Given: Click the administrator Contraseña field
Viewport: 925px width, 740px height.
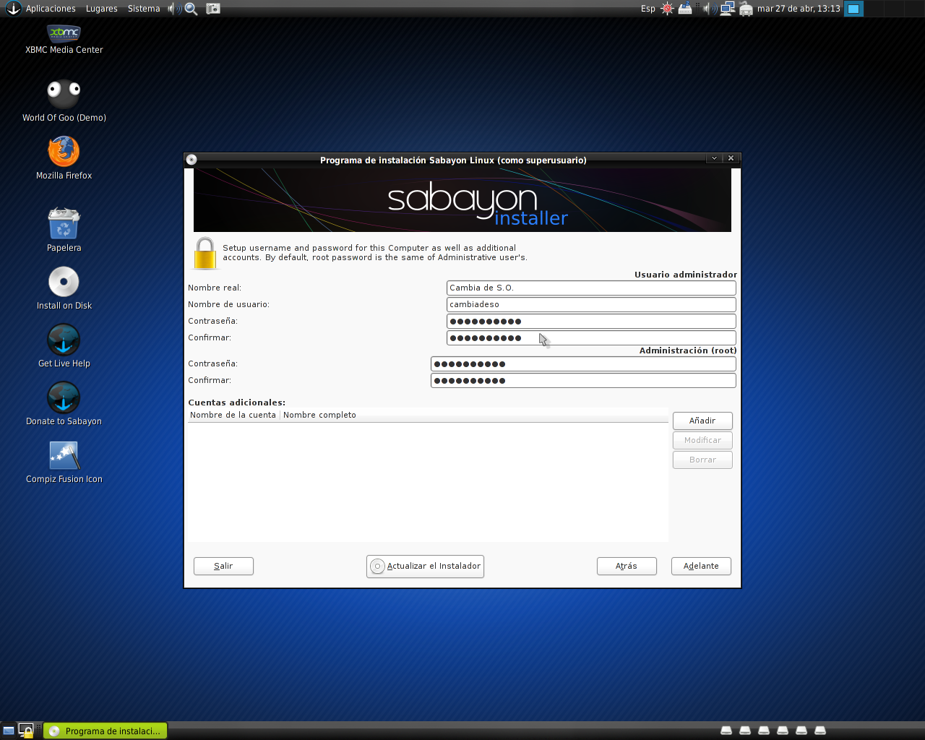Looking at the screenshot, I should (x=591, y=321).
